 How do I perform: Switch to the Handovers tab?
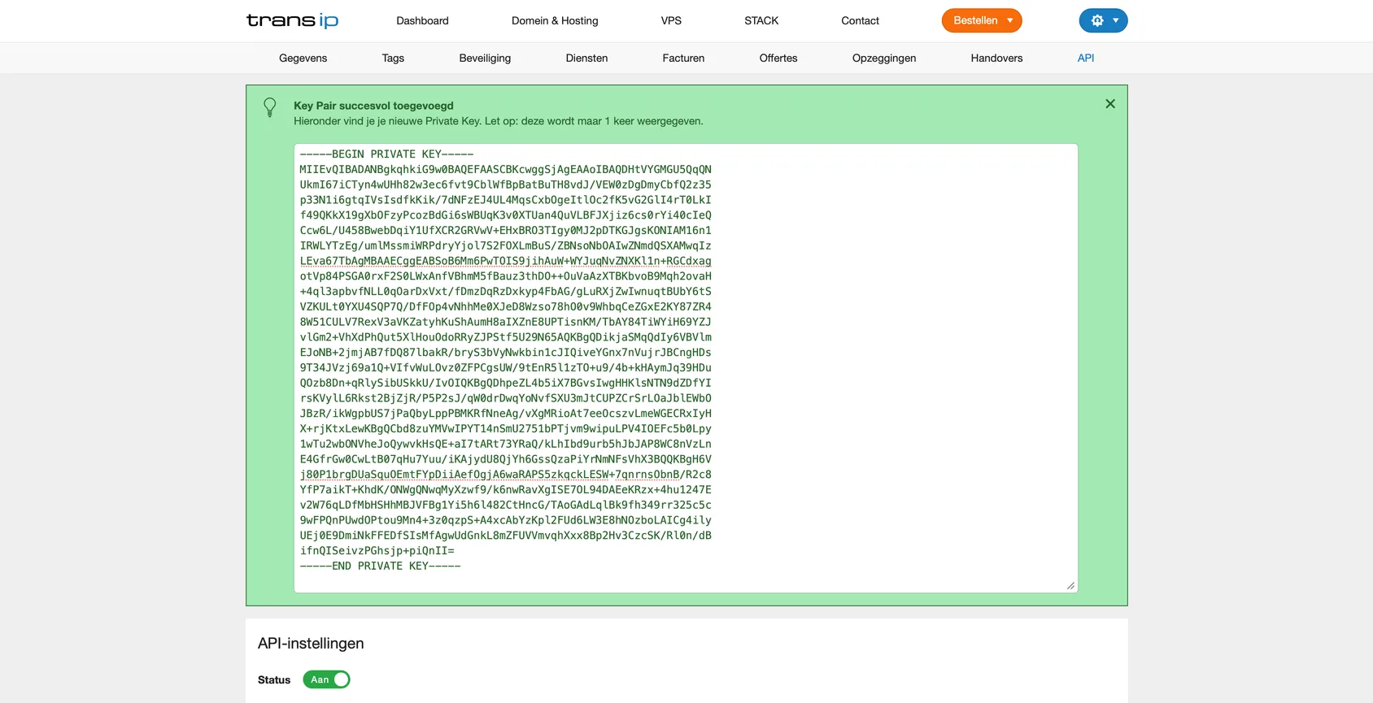tap(996, 59)
